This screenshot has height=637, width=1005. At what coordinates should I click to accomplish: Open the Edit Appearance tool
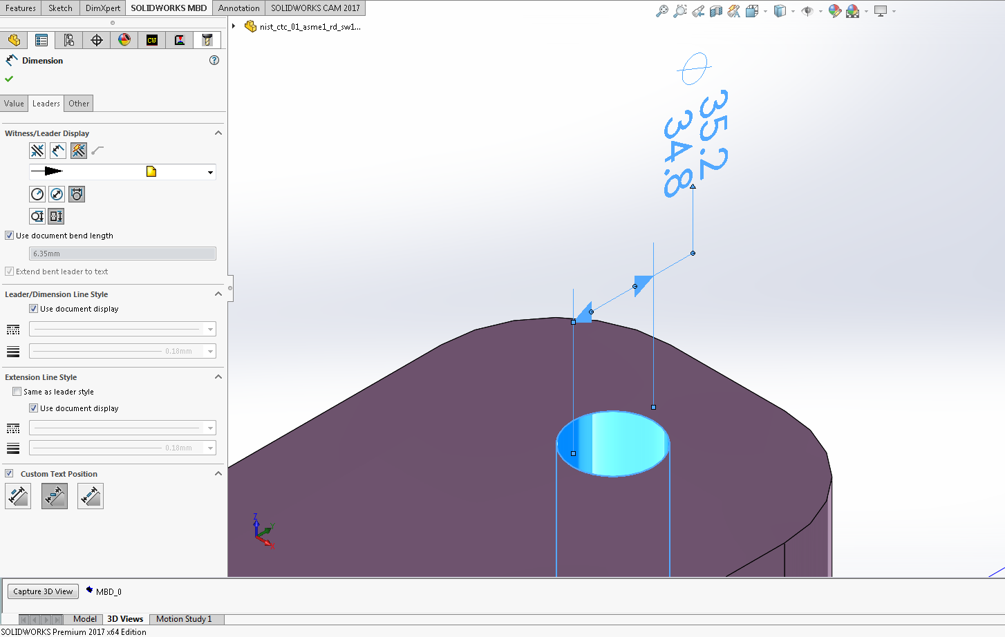coord(834,11)
